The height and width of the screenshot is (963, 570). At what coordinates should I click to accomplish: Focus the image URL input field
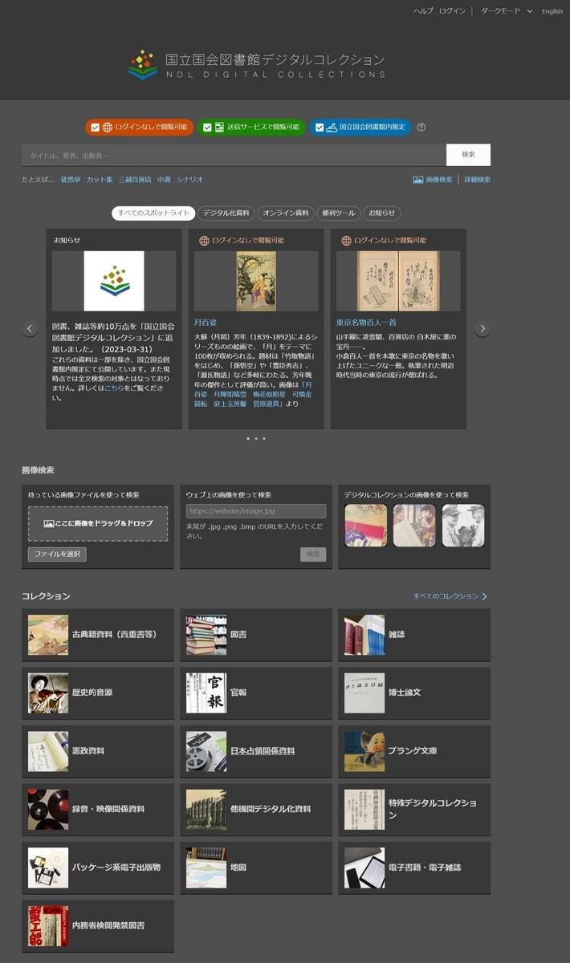point(256,511)
